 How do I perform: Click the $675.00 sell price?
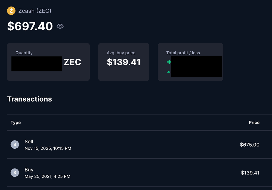249,145
